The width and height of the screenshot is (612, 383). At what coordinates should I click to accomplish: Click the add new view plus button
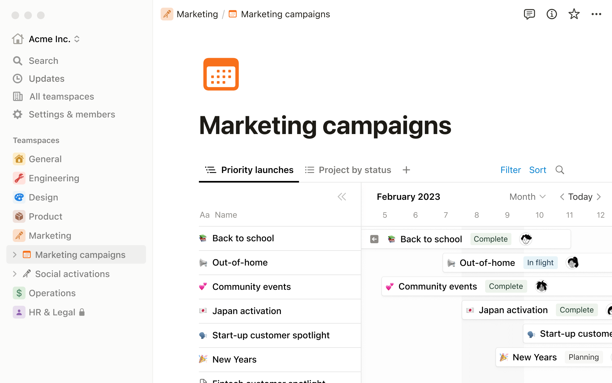tap(406, 170)
